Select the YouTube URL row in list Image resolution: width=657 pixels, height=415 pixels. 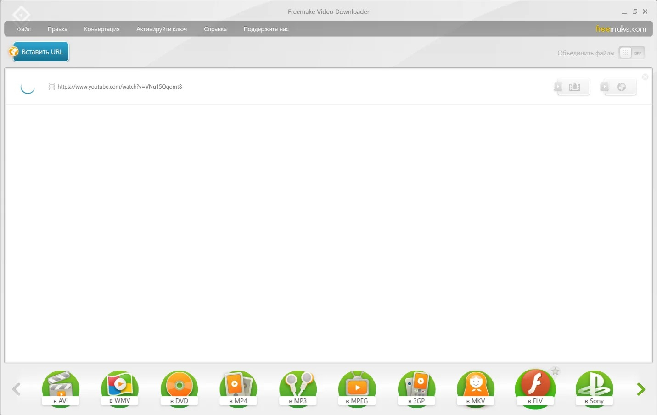[328, 87]
